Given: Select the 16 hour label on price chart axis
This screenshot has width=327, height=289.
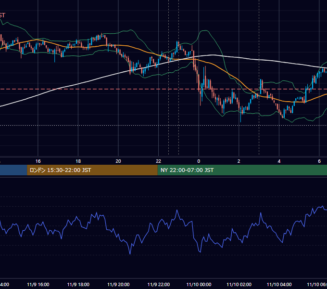Looking at the screenshot, I should [x=38, y=161].
